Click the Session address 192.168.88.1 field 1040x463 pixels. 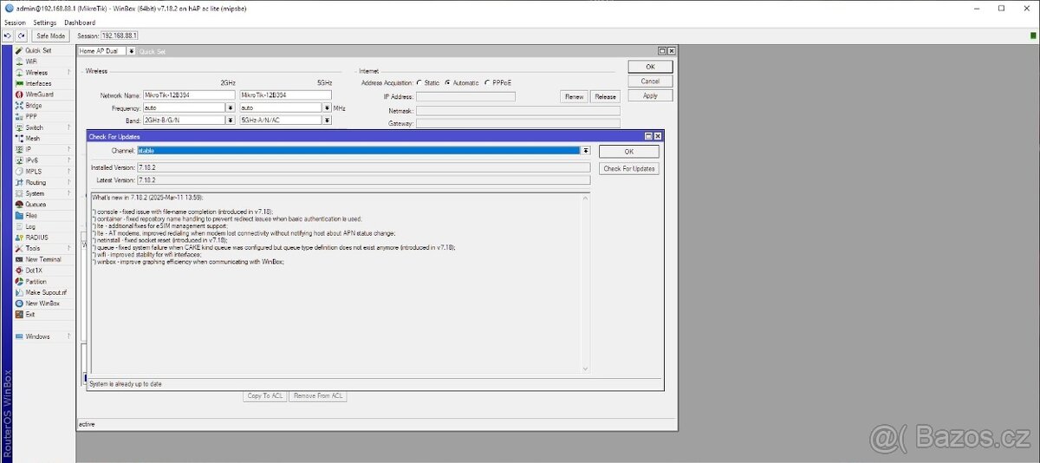click(x=120, y=36)
